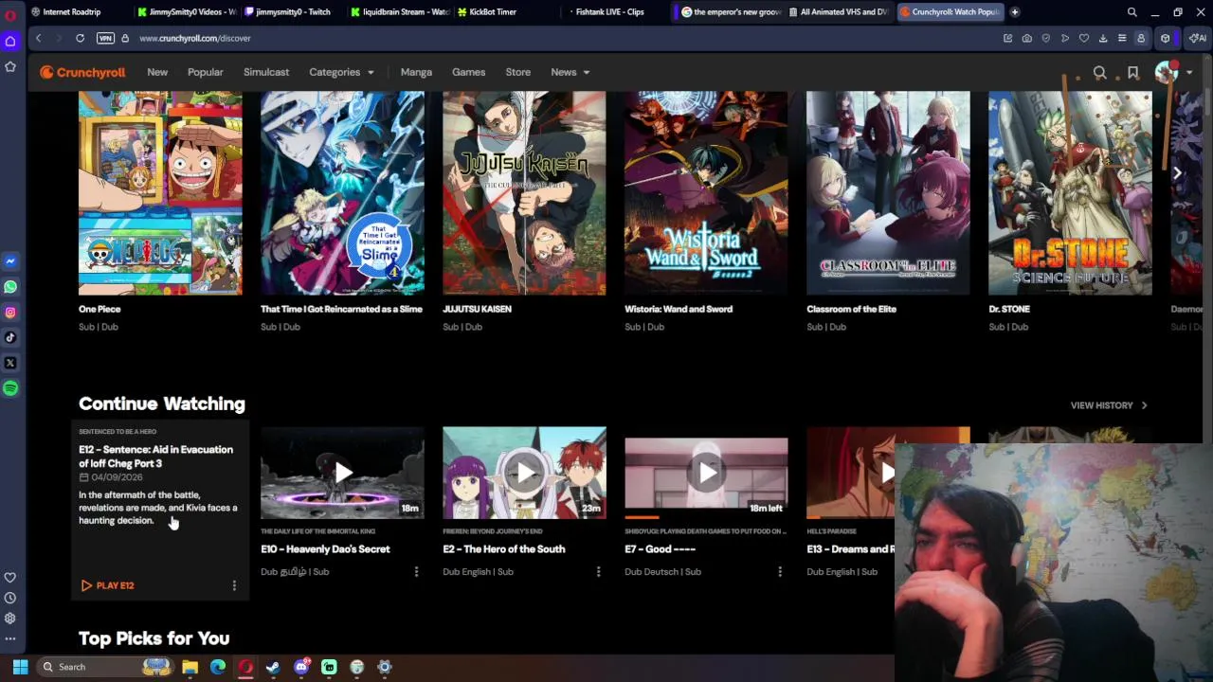
Task: Play the E7 - Good thumbnail
Action: [706, 473]
